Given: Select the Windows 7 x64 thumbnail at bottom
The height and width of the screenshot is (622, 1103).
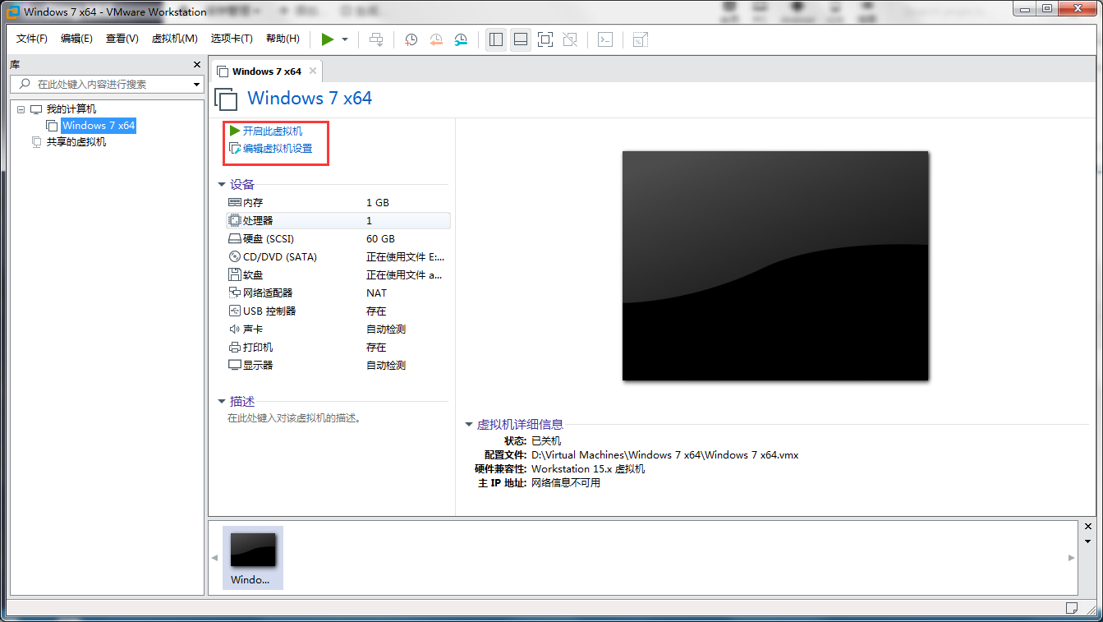Looking at the screenshot, I should coord(253,557).
